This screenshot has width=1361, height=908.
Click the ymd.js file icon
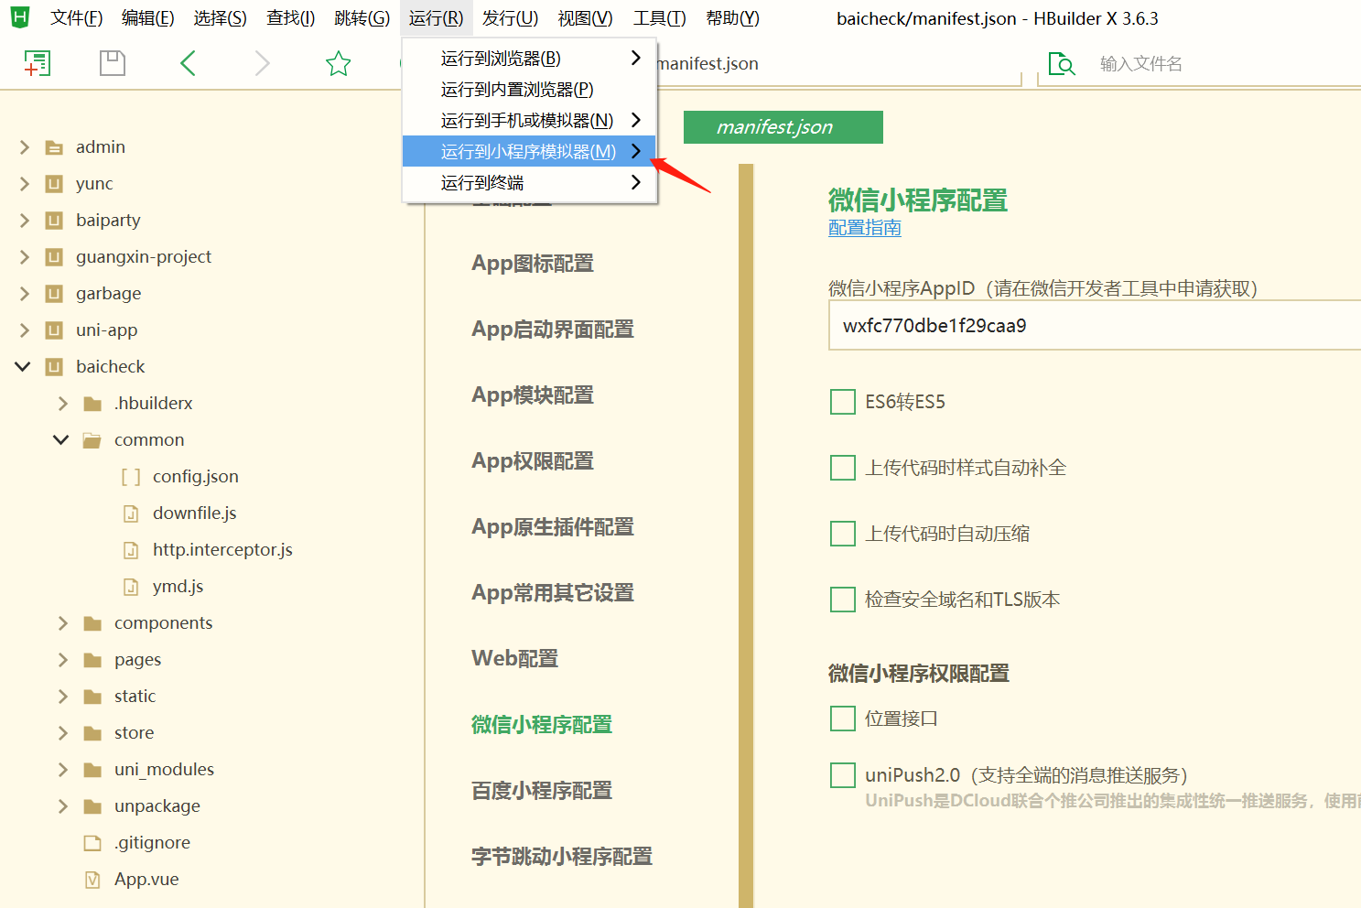coord(131,587)
